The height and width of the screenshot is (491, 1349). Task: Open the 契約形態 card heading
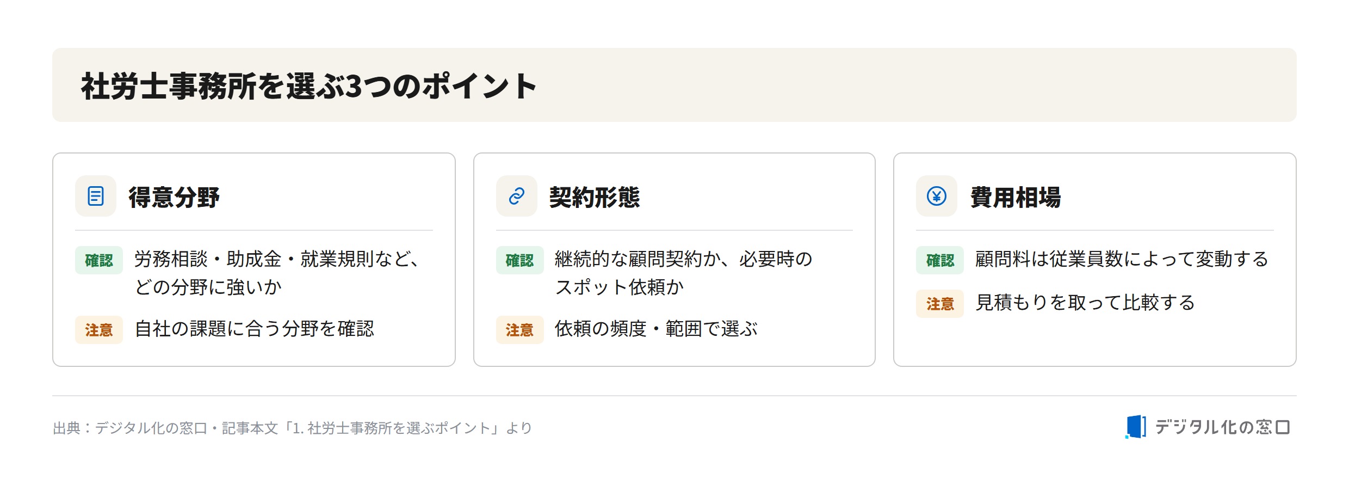coord(595,197)
